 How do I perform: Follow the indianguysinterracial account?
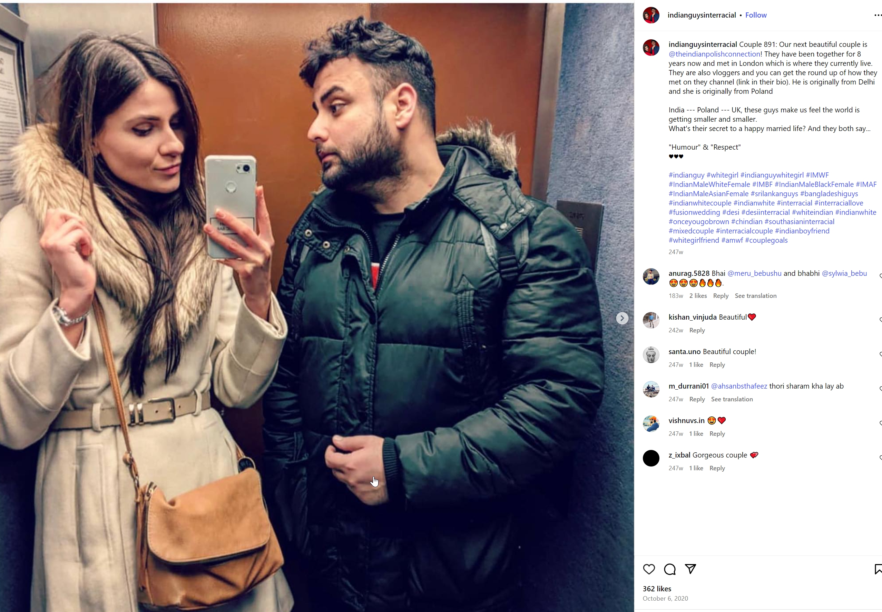(756, 15)
